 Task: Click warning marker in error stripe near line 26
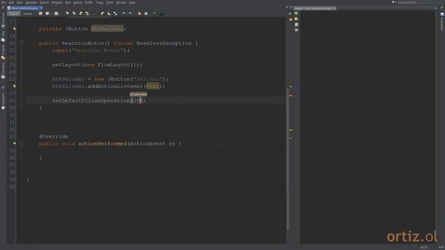[291, 86]
